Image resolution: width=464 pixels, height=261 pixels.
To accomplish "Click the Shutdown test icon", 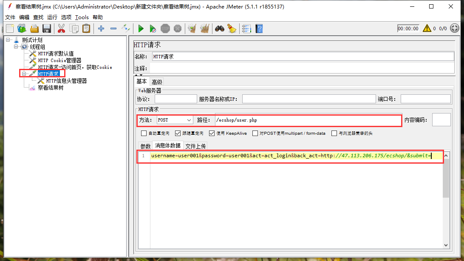I will tap(178, 29).
